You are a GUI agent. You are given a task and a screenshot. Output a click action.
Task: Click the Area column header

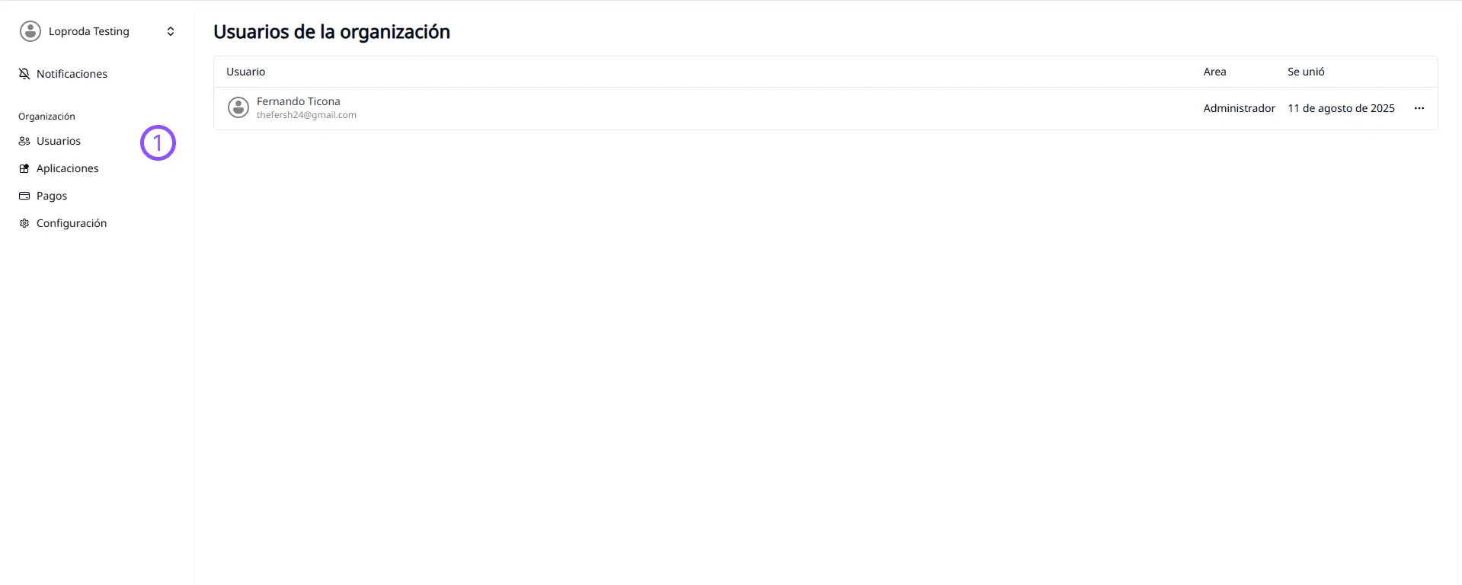1214,72
